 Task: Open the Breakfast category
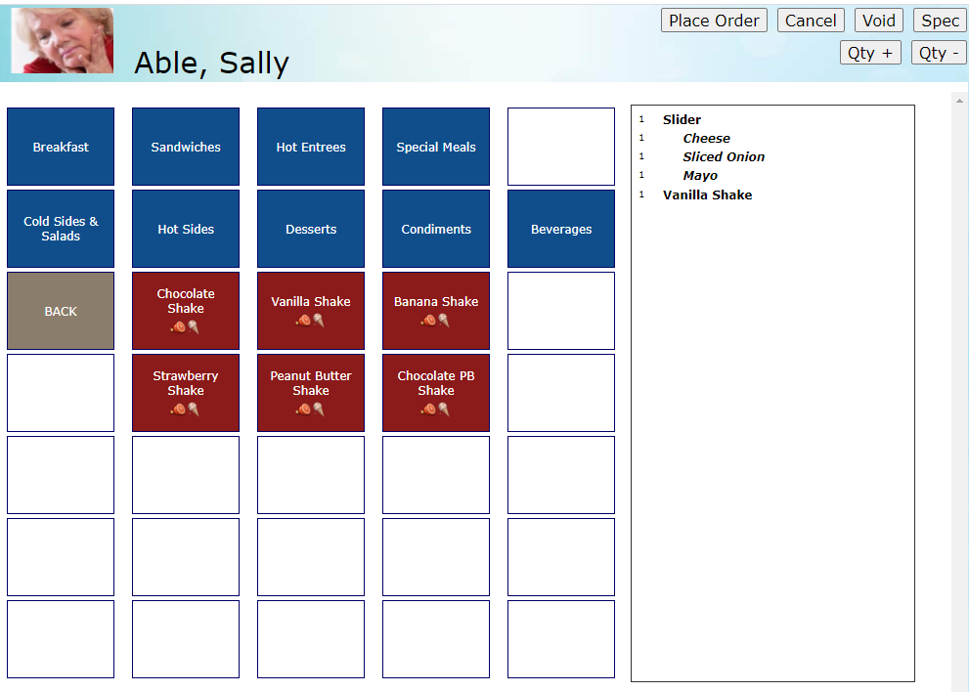click(61, 147)
